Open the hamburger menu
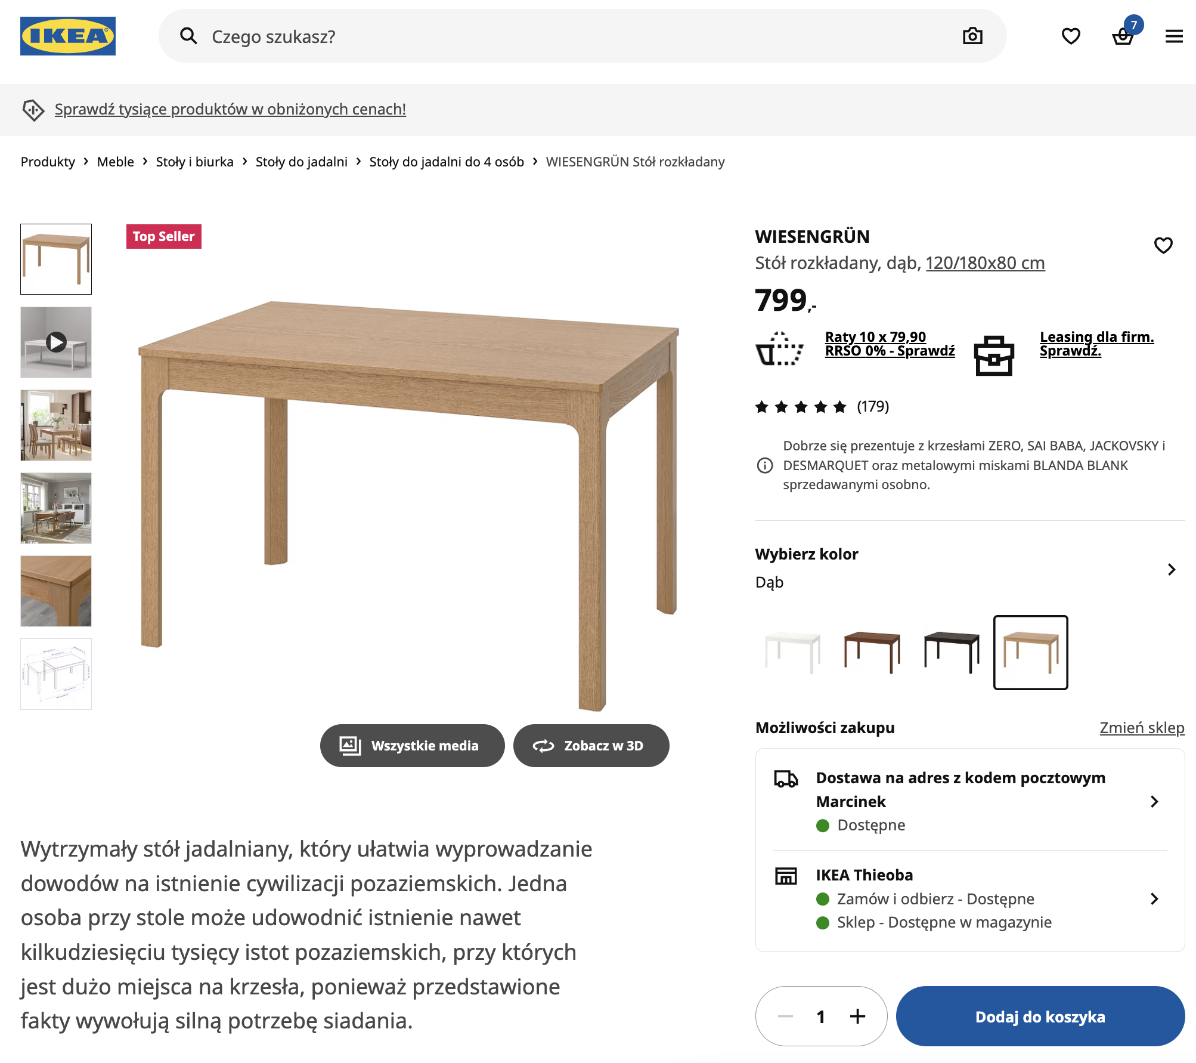 [1174, 36]
